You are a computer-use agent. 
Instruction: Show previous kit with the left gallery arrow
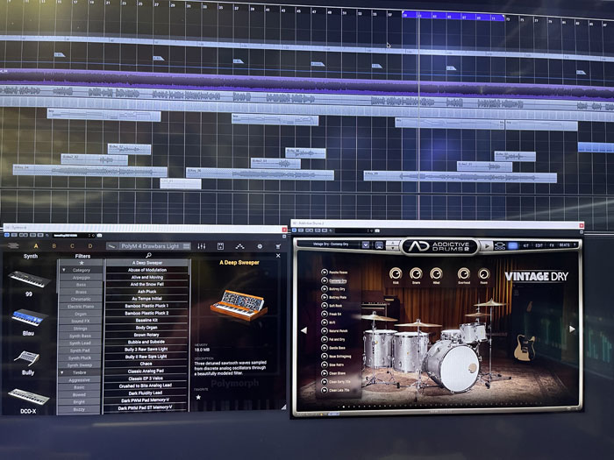(303, 330)
